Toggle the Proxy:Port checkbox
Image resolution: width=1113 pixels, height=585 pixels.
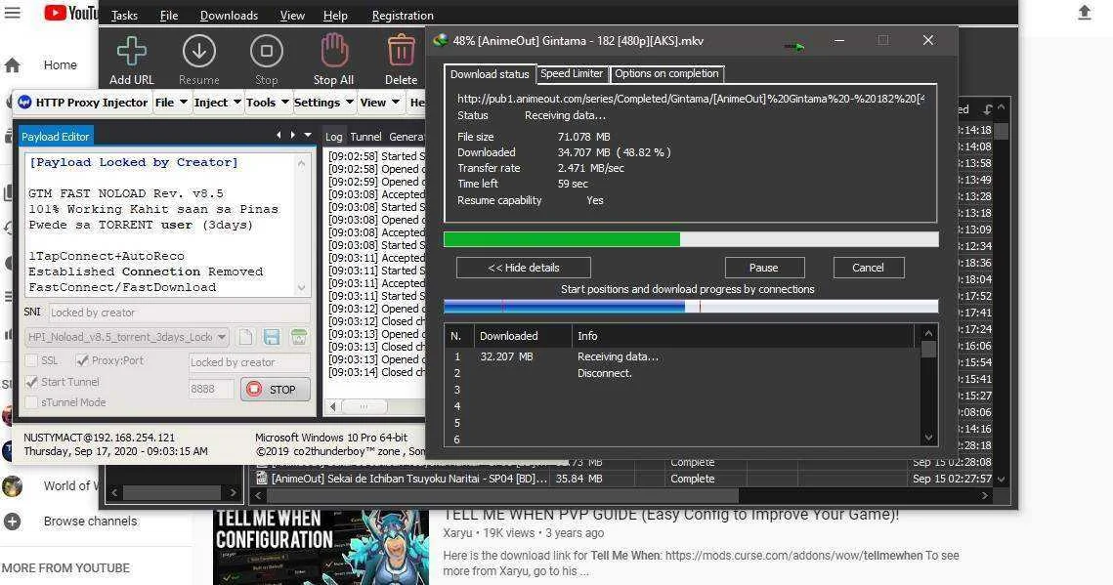pyautogui.click(x=82, y=361)
